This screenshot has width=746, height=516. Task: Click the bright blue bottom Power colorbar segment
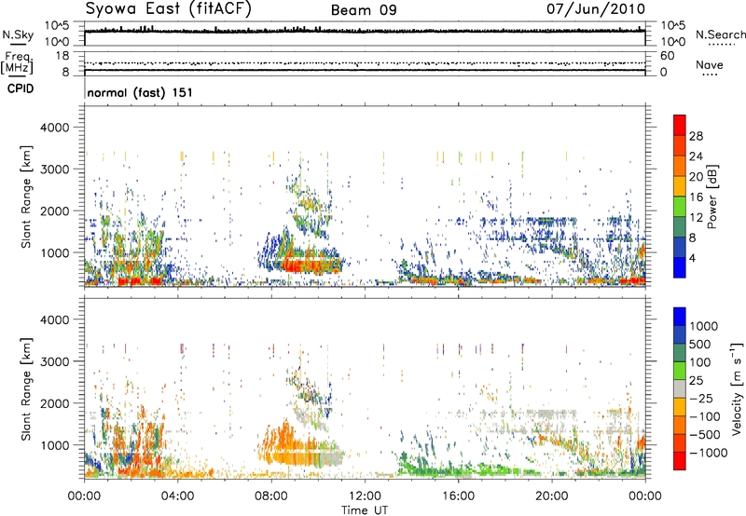tap(680, 268)
